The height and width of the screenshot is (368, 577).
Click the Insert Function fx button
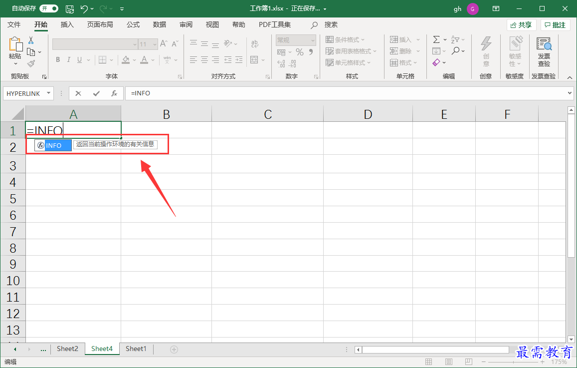click(114, 93)
